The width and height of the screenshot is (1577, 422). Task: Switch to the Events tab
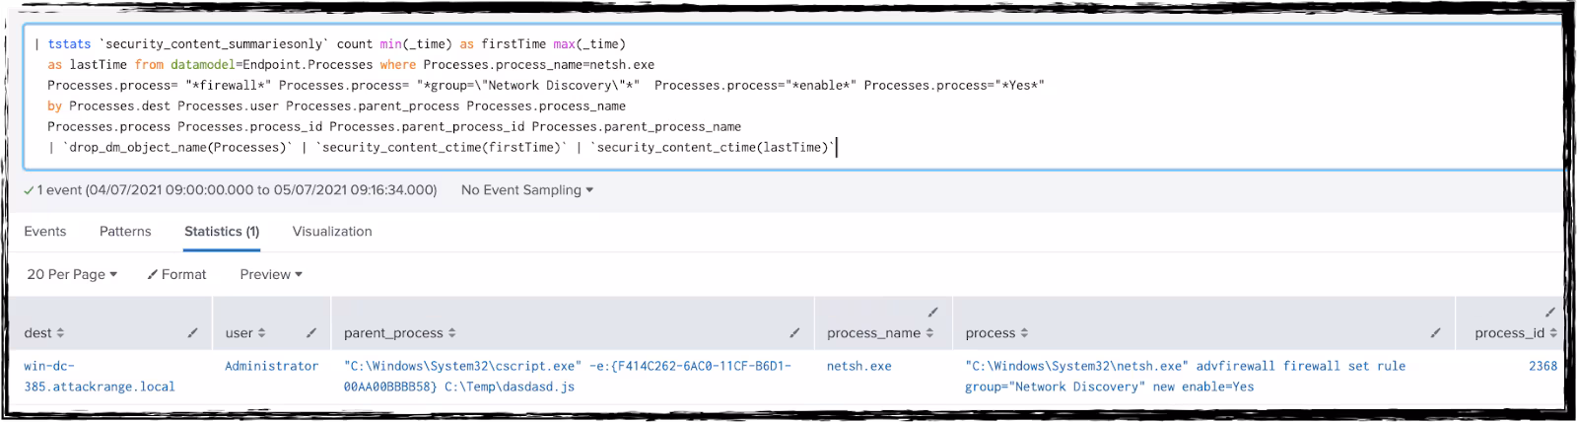click(x=45, y=231)
